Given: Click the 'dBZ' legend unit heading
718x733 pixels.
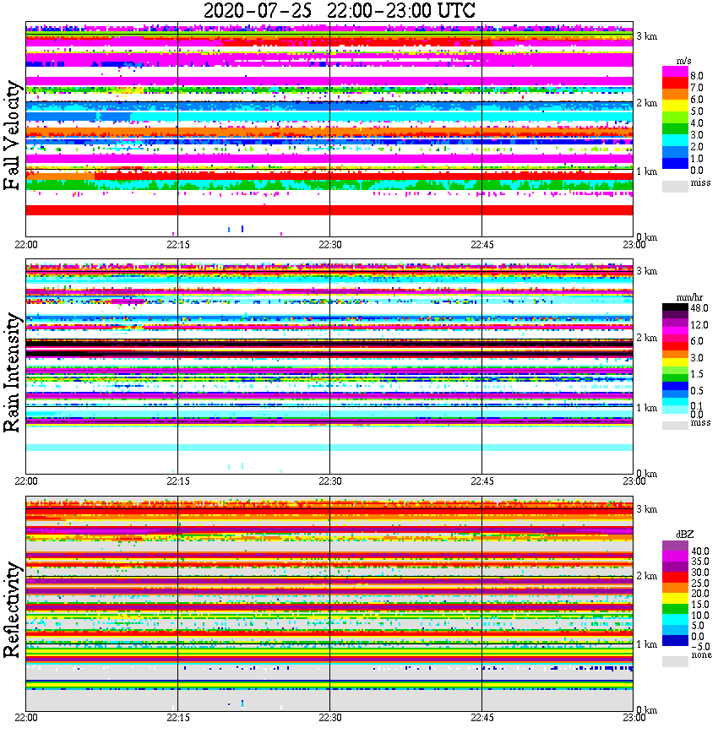Looking at the screenshot, I should 684,535.
